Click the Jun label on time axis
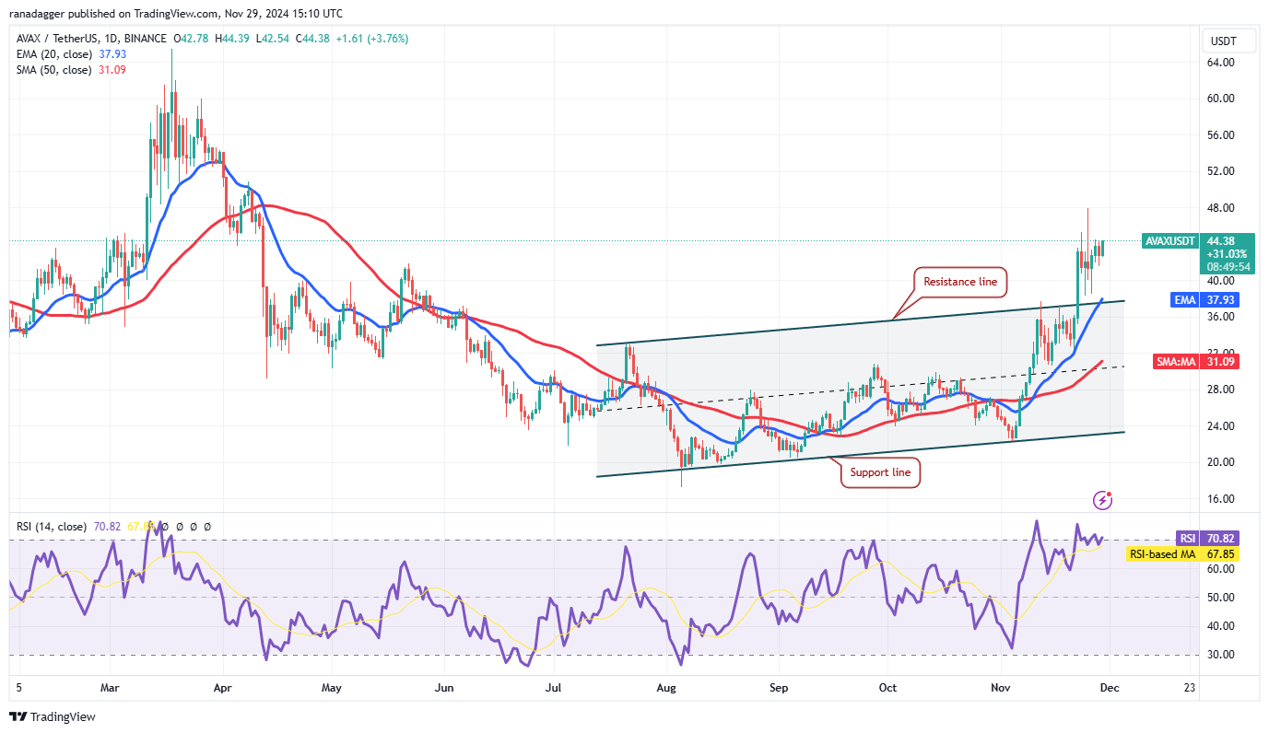This screenshot has height=733, width=1269. coord(444,688)
